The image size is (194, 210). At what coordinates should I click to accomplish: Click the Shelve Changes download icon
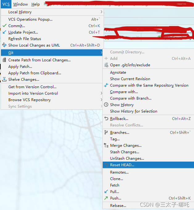tap(4, 79)
